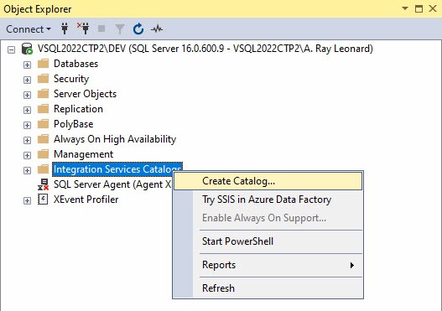The height and width of the screenshot is (311, 442).
Task: Expand the Management node
Action: pyautogui.click(x=27, y=156)
